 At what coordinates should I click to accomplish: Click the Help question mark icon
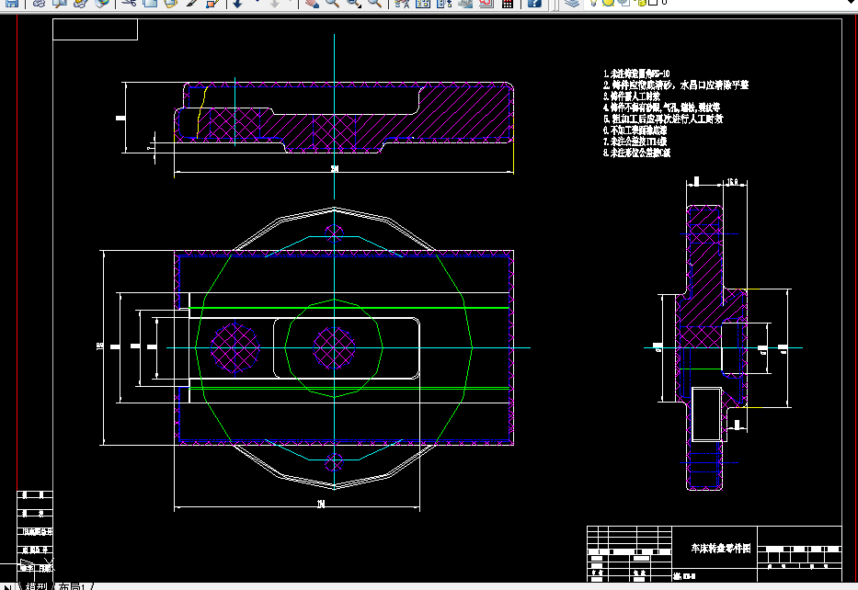tap(534, 4)
